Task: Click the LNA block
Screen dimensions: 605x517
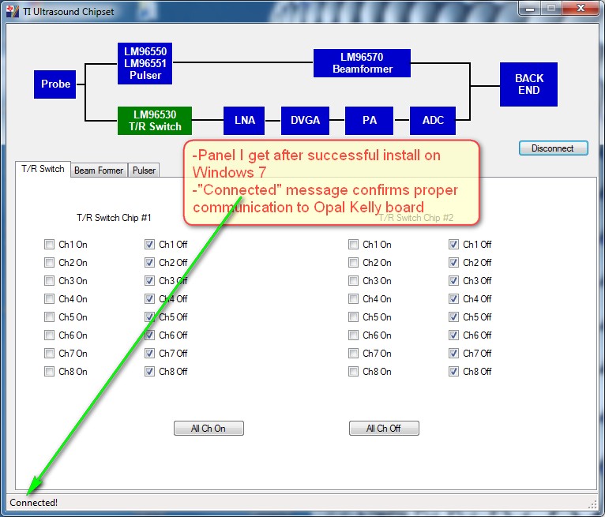Action: [x=244, y=120]
